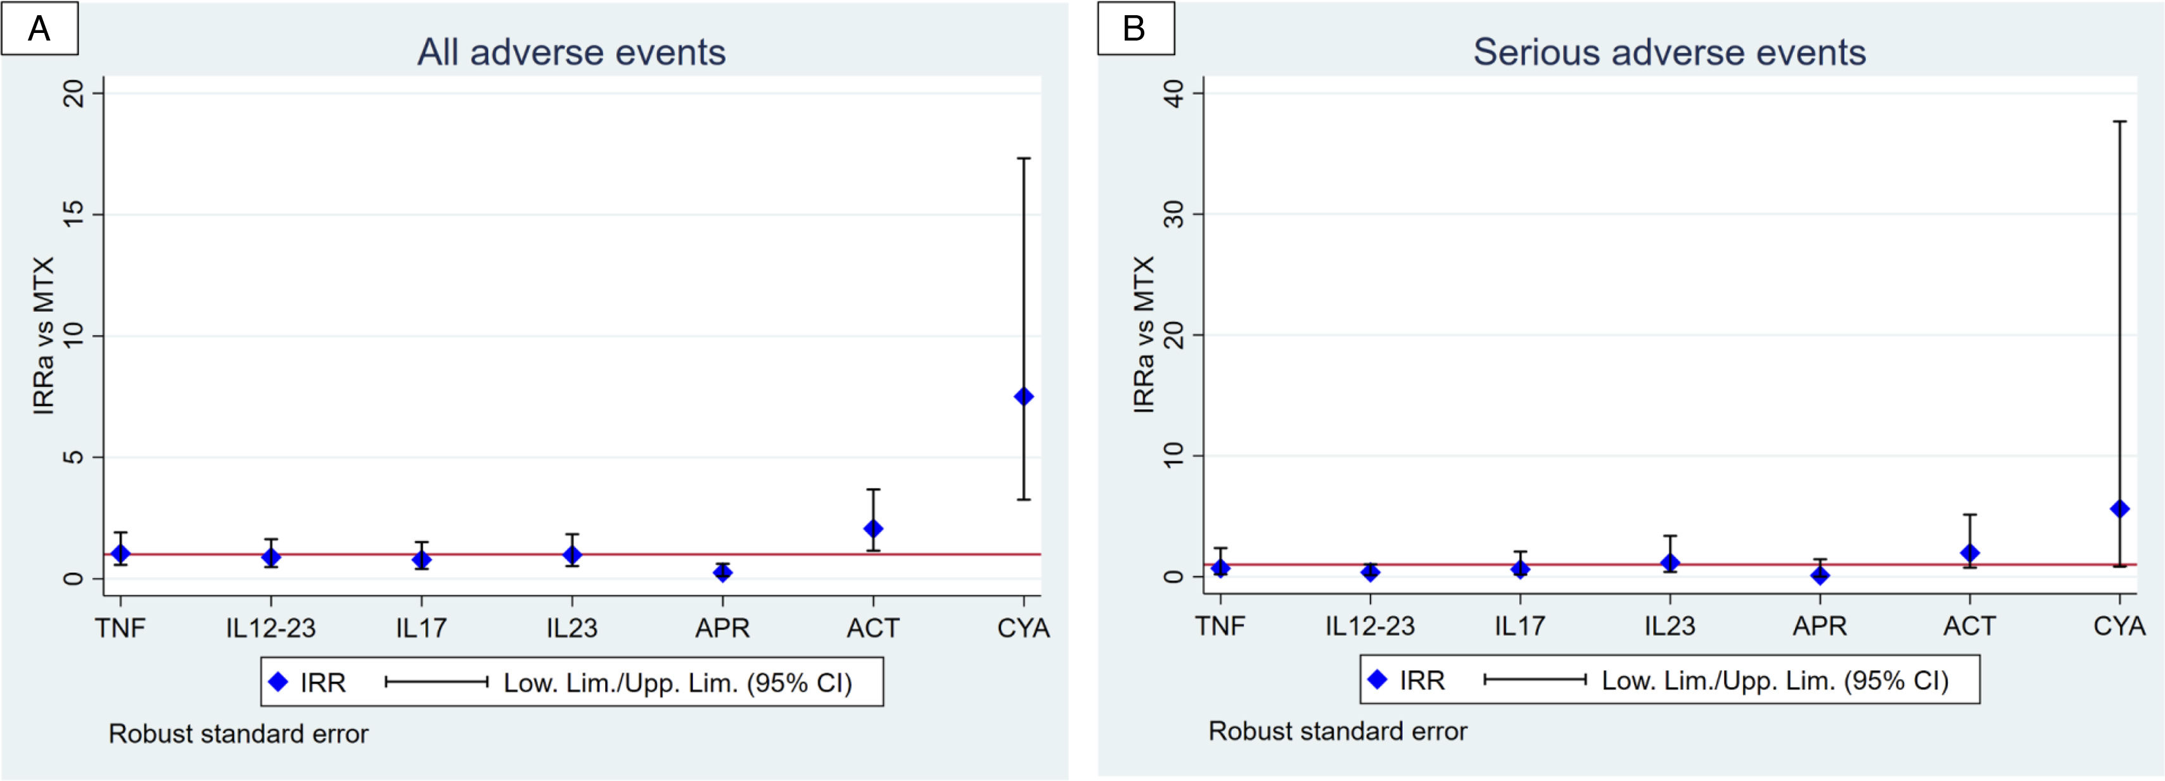Click 'Robust standard error' note under panel B
Screen dimensions: 2165x781
(x=1338, y=732)
